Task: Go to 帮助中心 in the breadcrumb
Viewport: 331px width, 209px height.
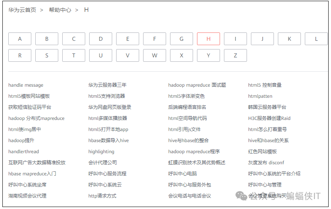Action: click(x=60, y=10)
